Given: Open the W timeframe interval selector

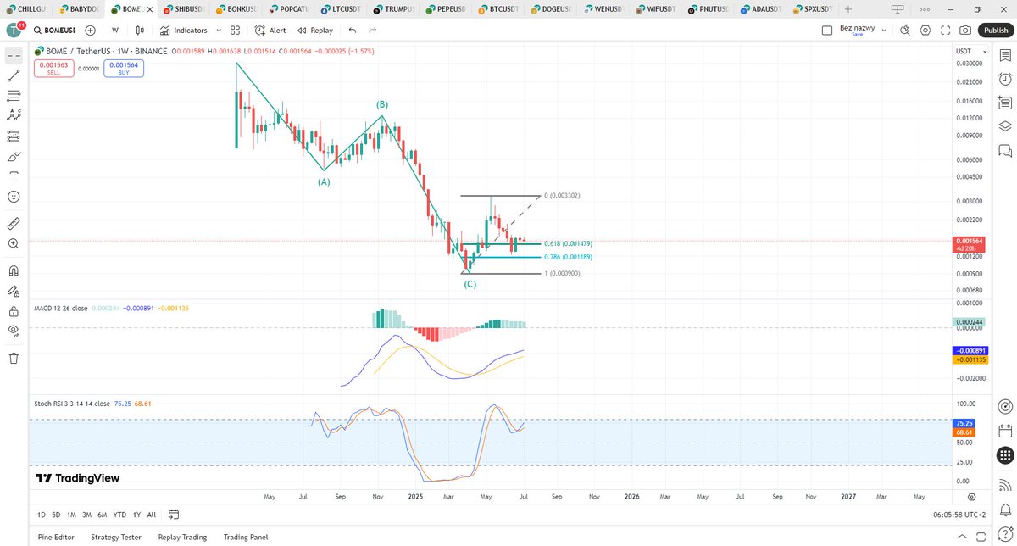Looking at the screenshot, I should [x=115, y=30].
